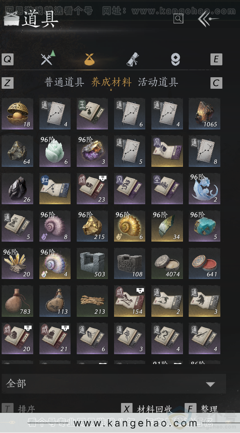This screenshot has height=433, width=240.
Task: Select the turquoise stone item with 5
Action: (204, 226)
